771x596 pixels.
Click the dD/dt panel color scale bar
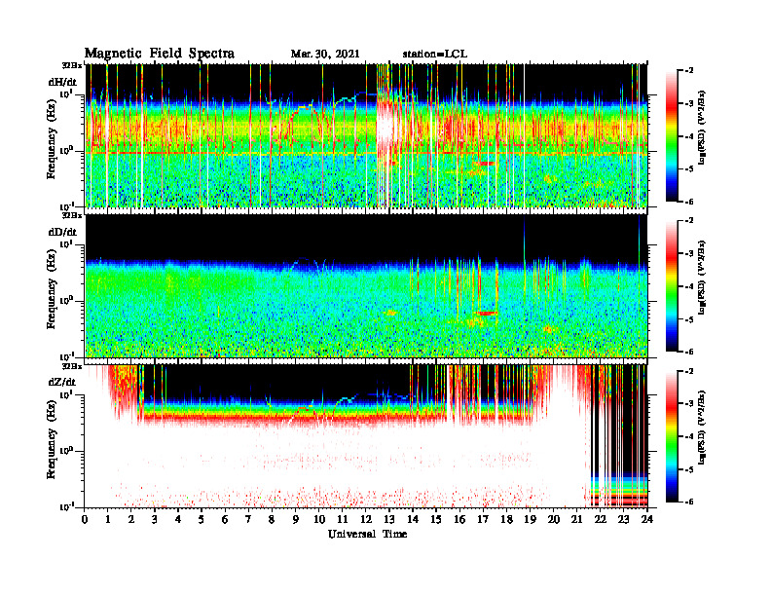[x=672, y=285]
